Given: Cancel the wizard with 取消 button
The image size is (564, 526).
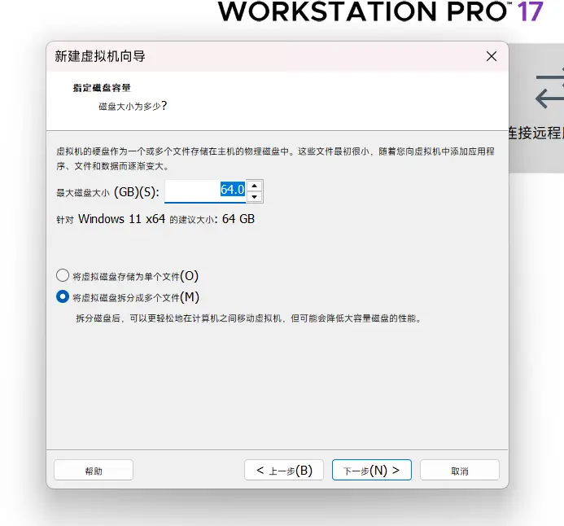Looking at the screenshot, I should point(460,470).
